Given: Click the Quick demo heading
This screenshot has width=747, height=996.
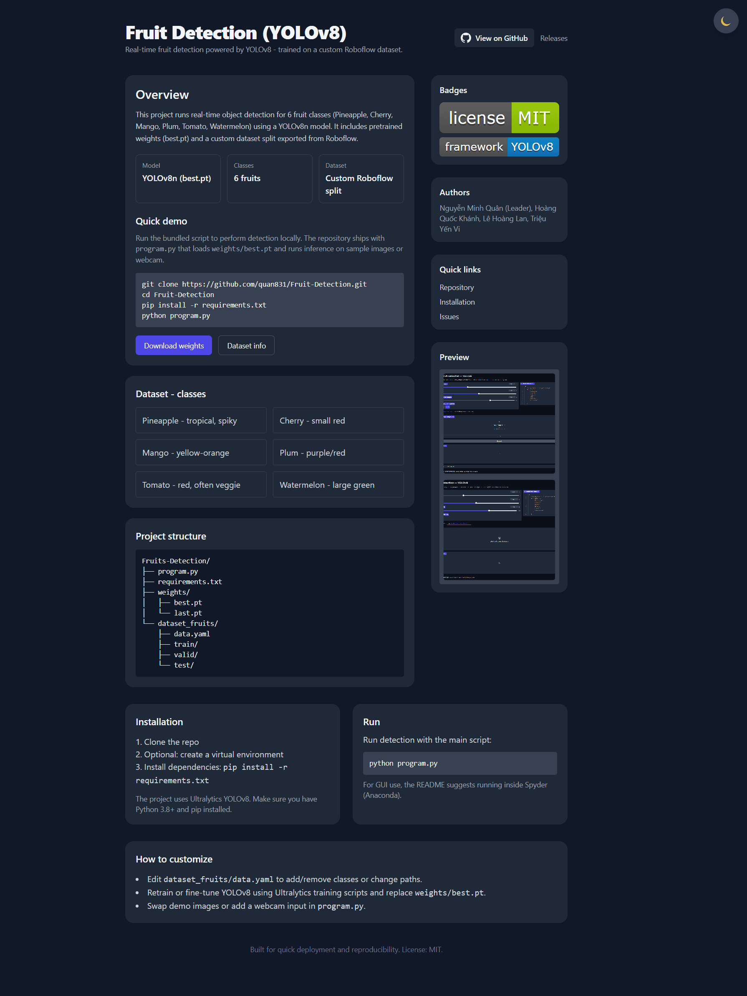Looking at the screenshot, I should pyautogui.click(x=161, y=221).
